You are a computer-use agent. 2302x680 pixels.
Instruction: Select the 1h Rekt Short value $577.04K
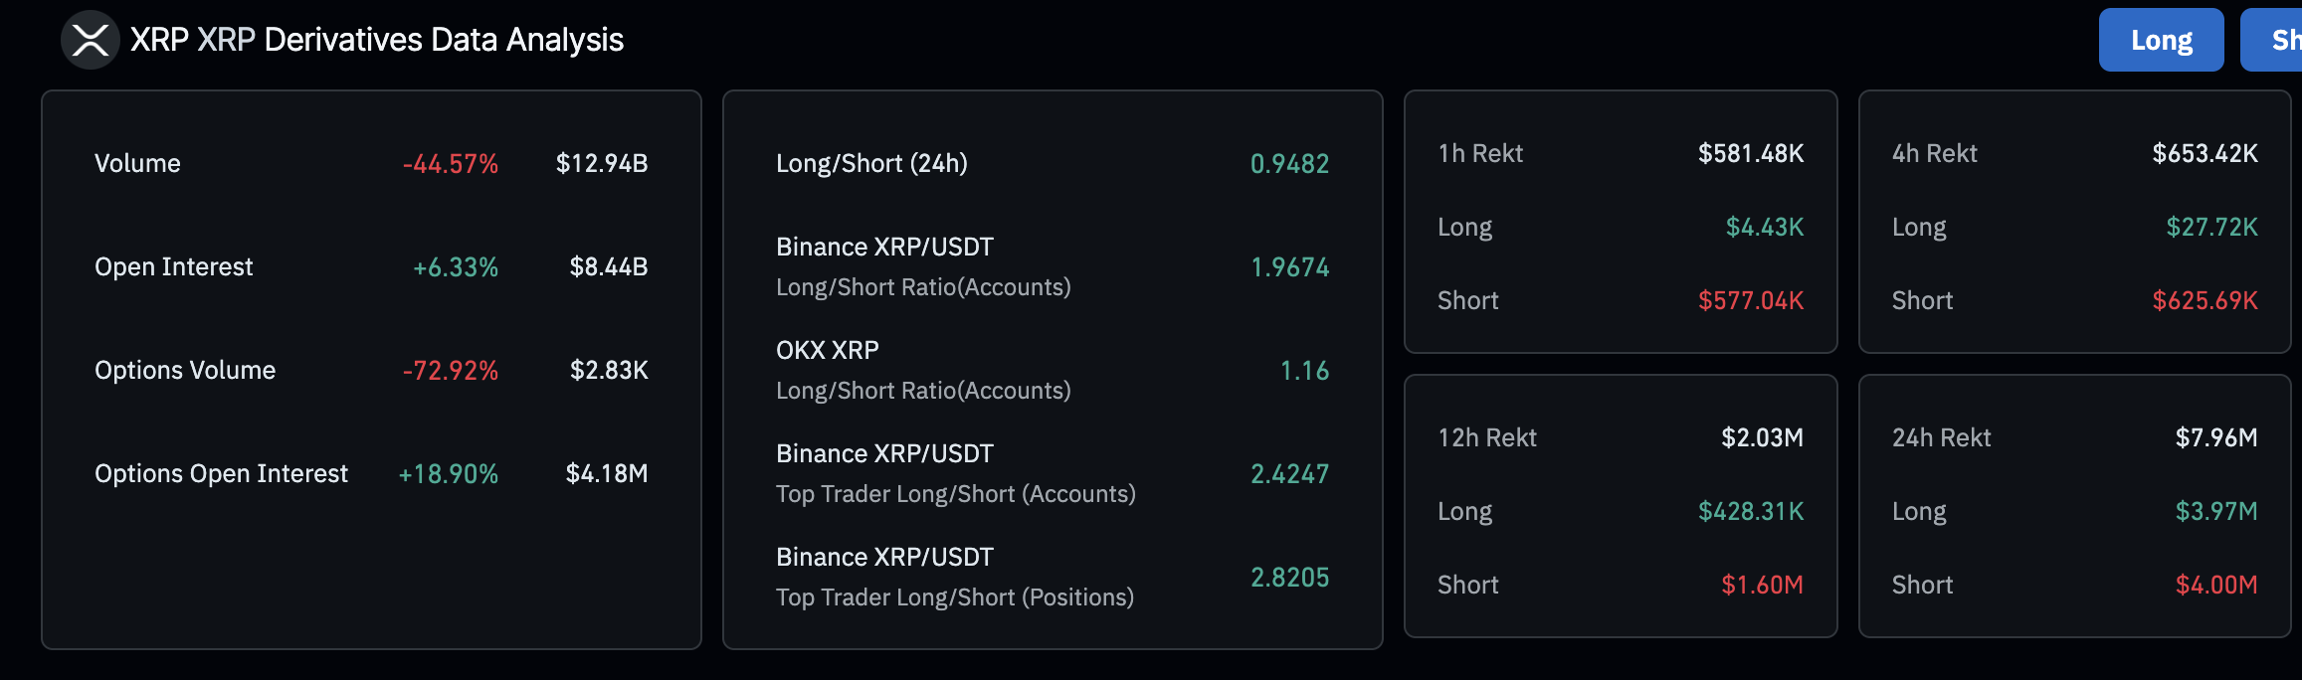pyautogui.click(x=1750, y=301)
